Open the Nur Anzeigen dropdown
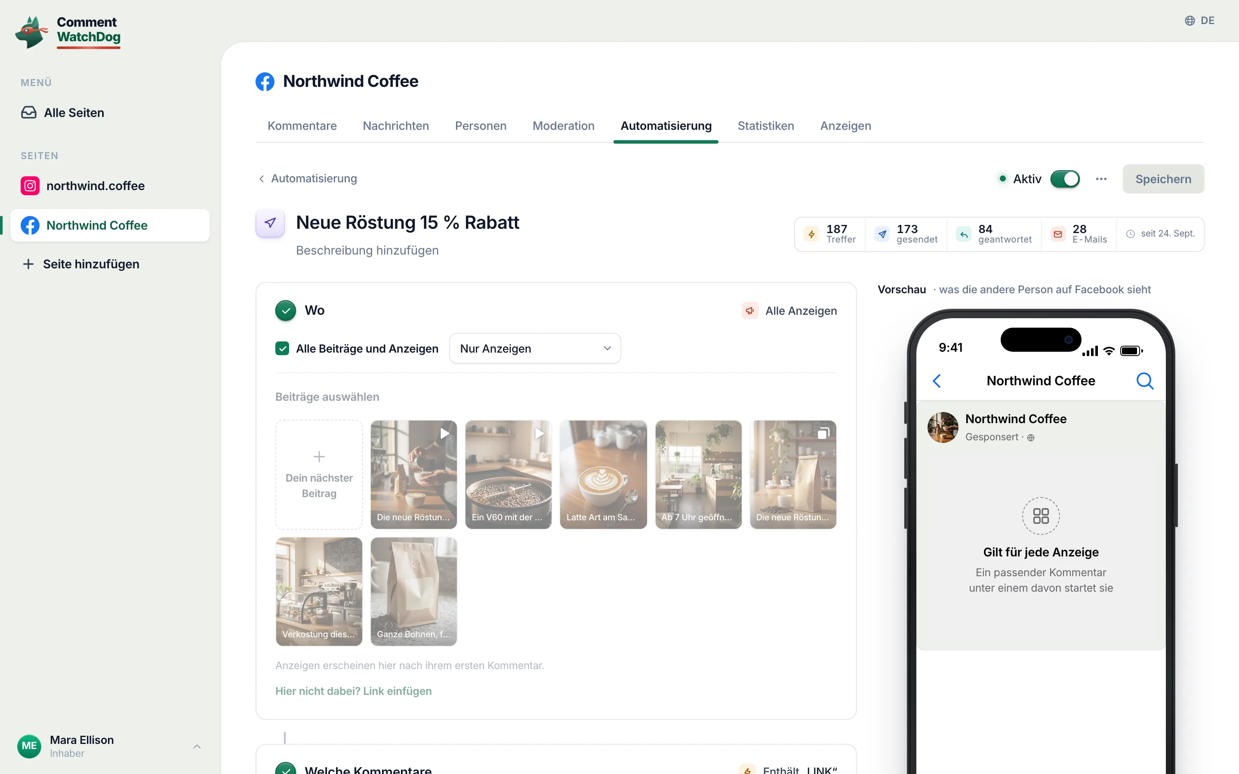 (x=535, y=349)
